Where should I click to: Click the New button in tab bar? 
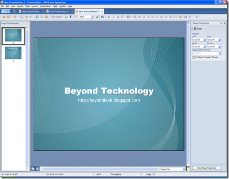pyautogui.click(x=5, y=11)
